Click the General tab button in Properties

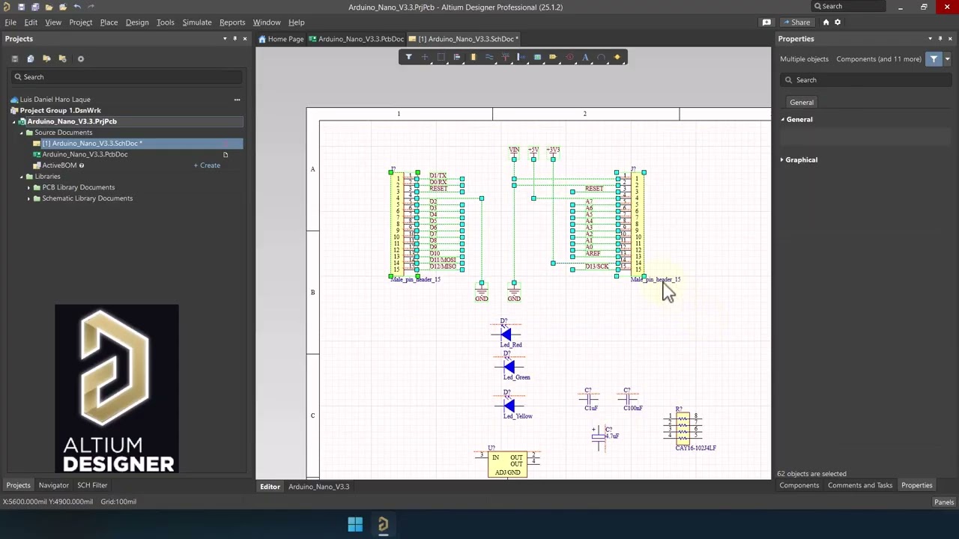point(802,103)
